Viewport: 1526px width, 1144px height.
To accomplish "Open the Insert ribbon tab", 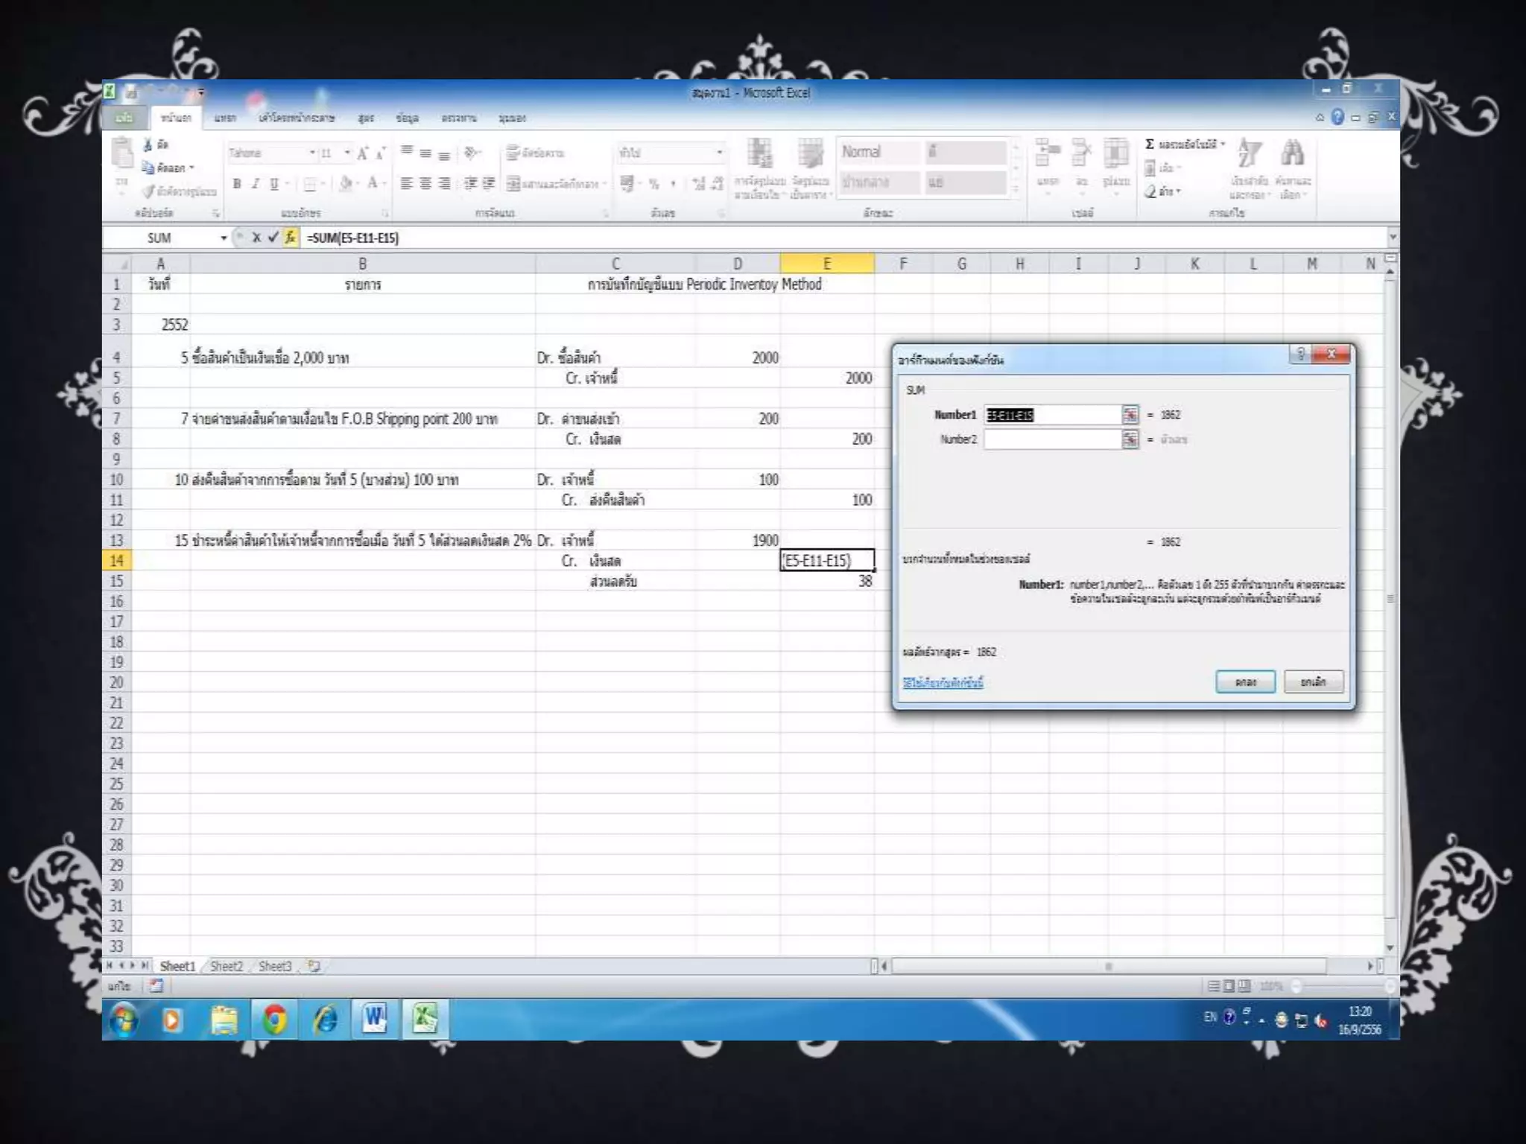I will (224, 118).
